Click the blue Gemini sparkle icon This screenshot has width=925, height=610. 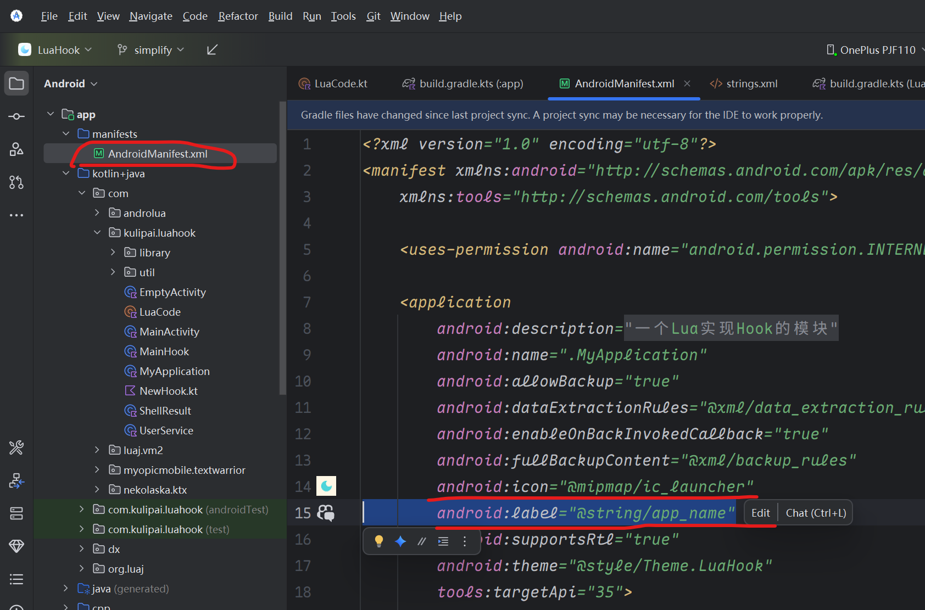tap(400, 541)
